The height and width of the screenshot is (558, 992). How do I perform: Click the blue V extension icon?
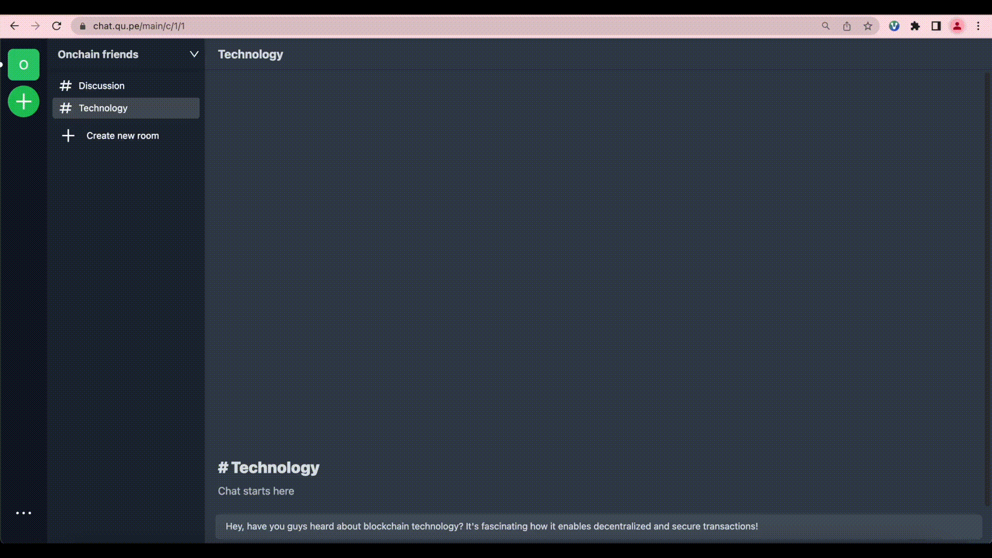click(894, 26)
